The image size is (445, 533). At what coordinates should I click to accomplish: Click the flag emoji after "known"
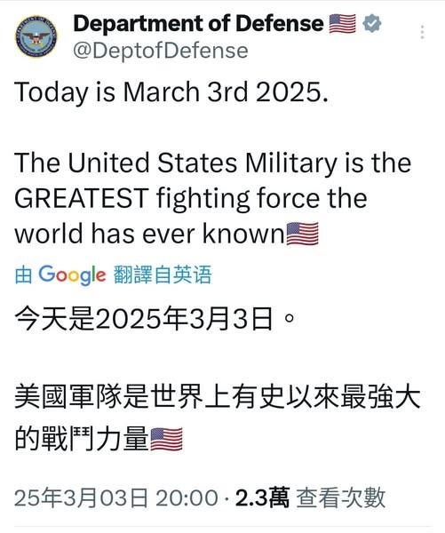coord(303,234)
